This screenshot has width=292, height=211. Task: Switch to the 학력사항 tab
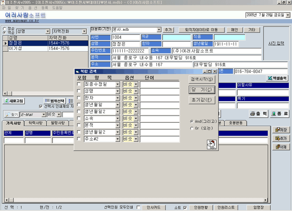(x=36, y=123)
